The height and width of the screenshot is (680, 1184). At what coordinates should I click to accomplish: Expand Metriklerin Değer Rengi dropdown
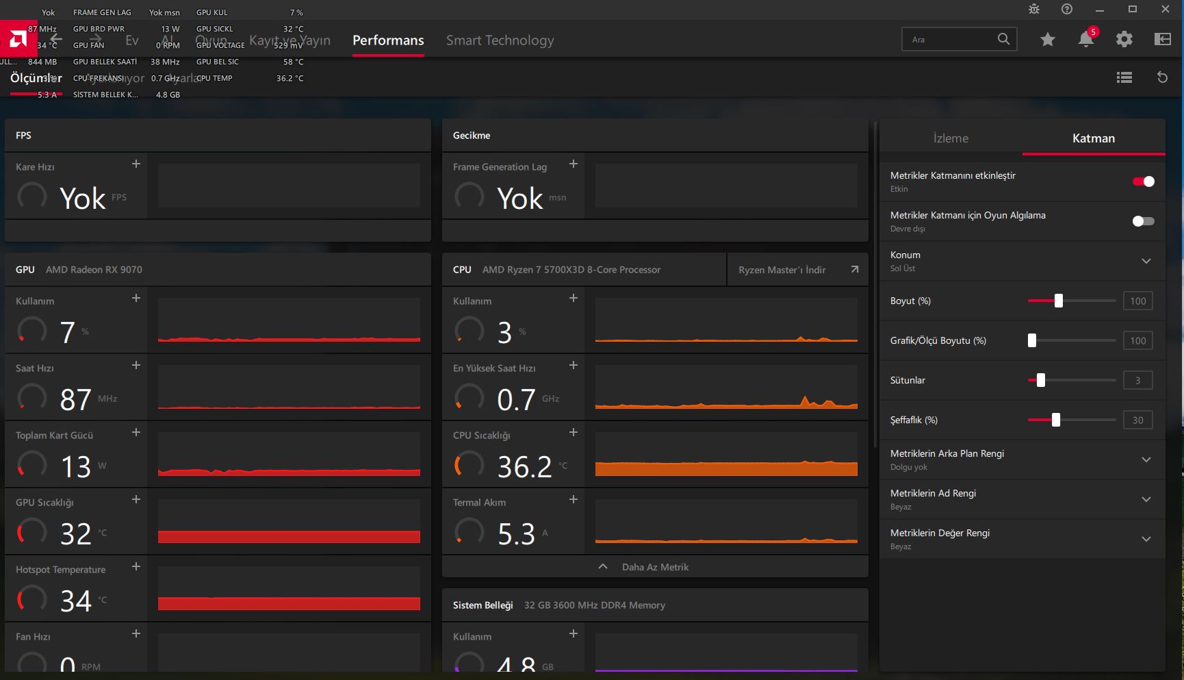[x=1146, y=539]
